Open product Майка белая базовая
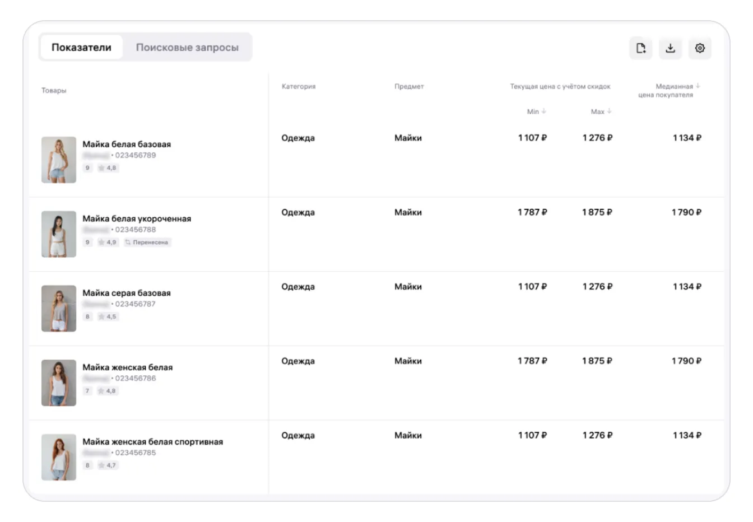The height and width of the screenshot is (522, 753). (x=127, y=145)
